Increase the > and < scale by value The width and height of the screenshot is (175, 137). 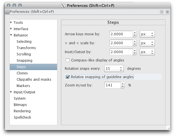(x=135, y=42)
